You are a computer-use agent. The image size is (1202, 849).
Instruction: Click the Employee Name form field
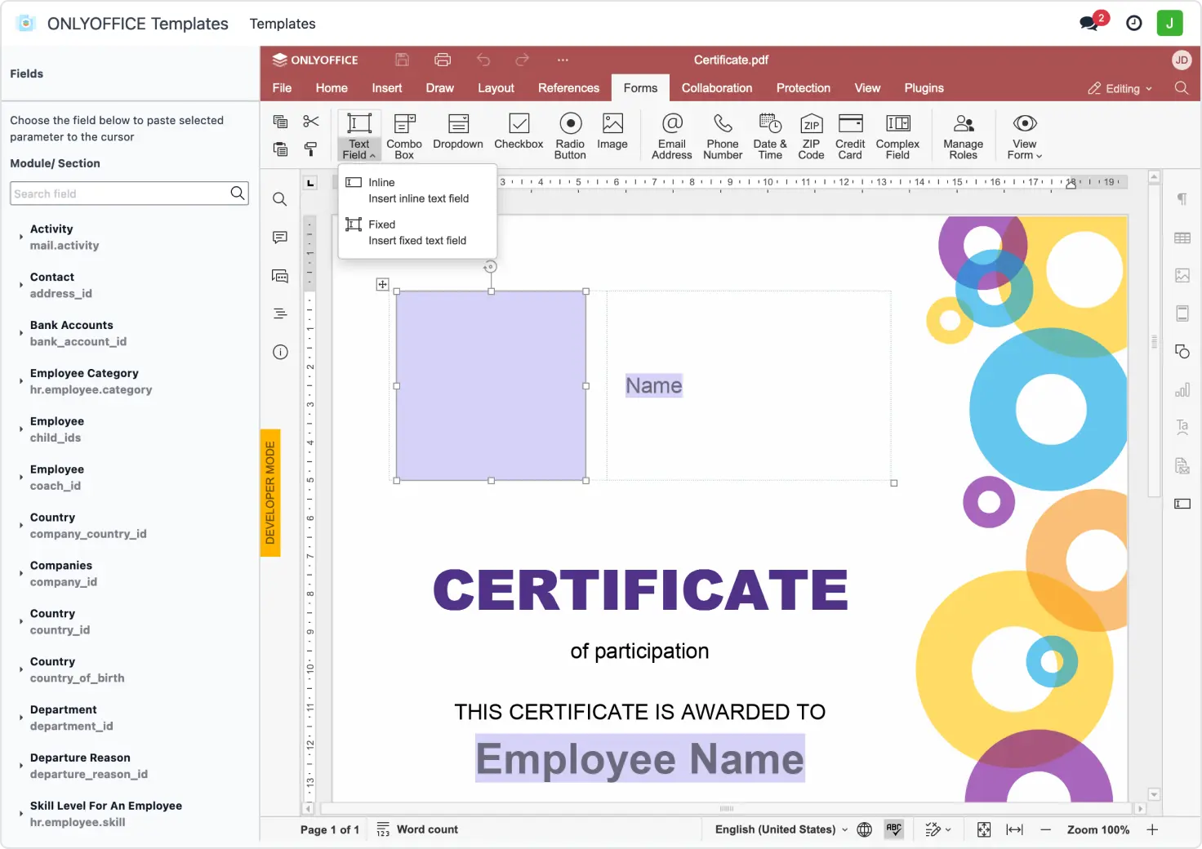(640, 758)
